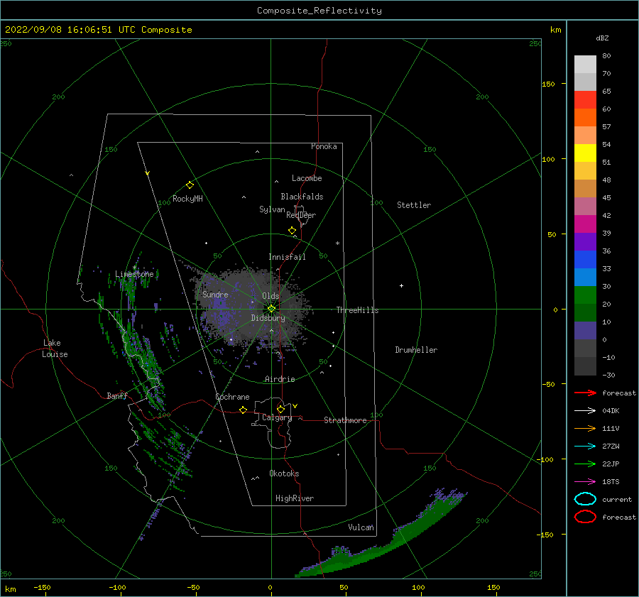Select the green 30 dBZ color swatch
Screen dimensions: 639x597
click(585, 295)
